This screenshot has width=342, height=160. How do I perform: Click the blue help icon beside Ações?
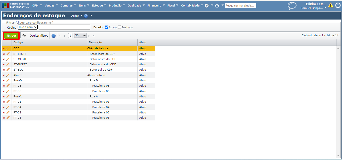pyautogui.click(x=86, y=16)
